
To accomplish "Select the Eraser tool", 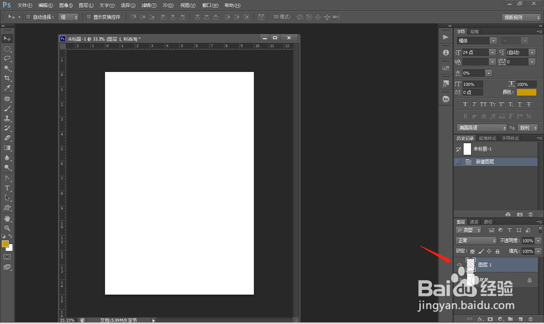I will pos(7,138).
